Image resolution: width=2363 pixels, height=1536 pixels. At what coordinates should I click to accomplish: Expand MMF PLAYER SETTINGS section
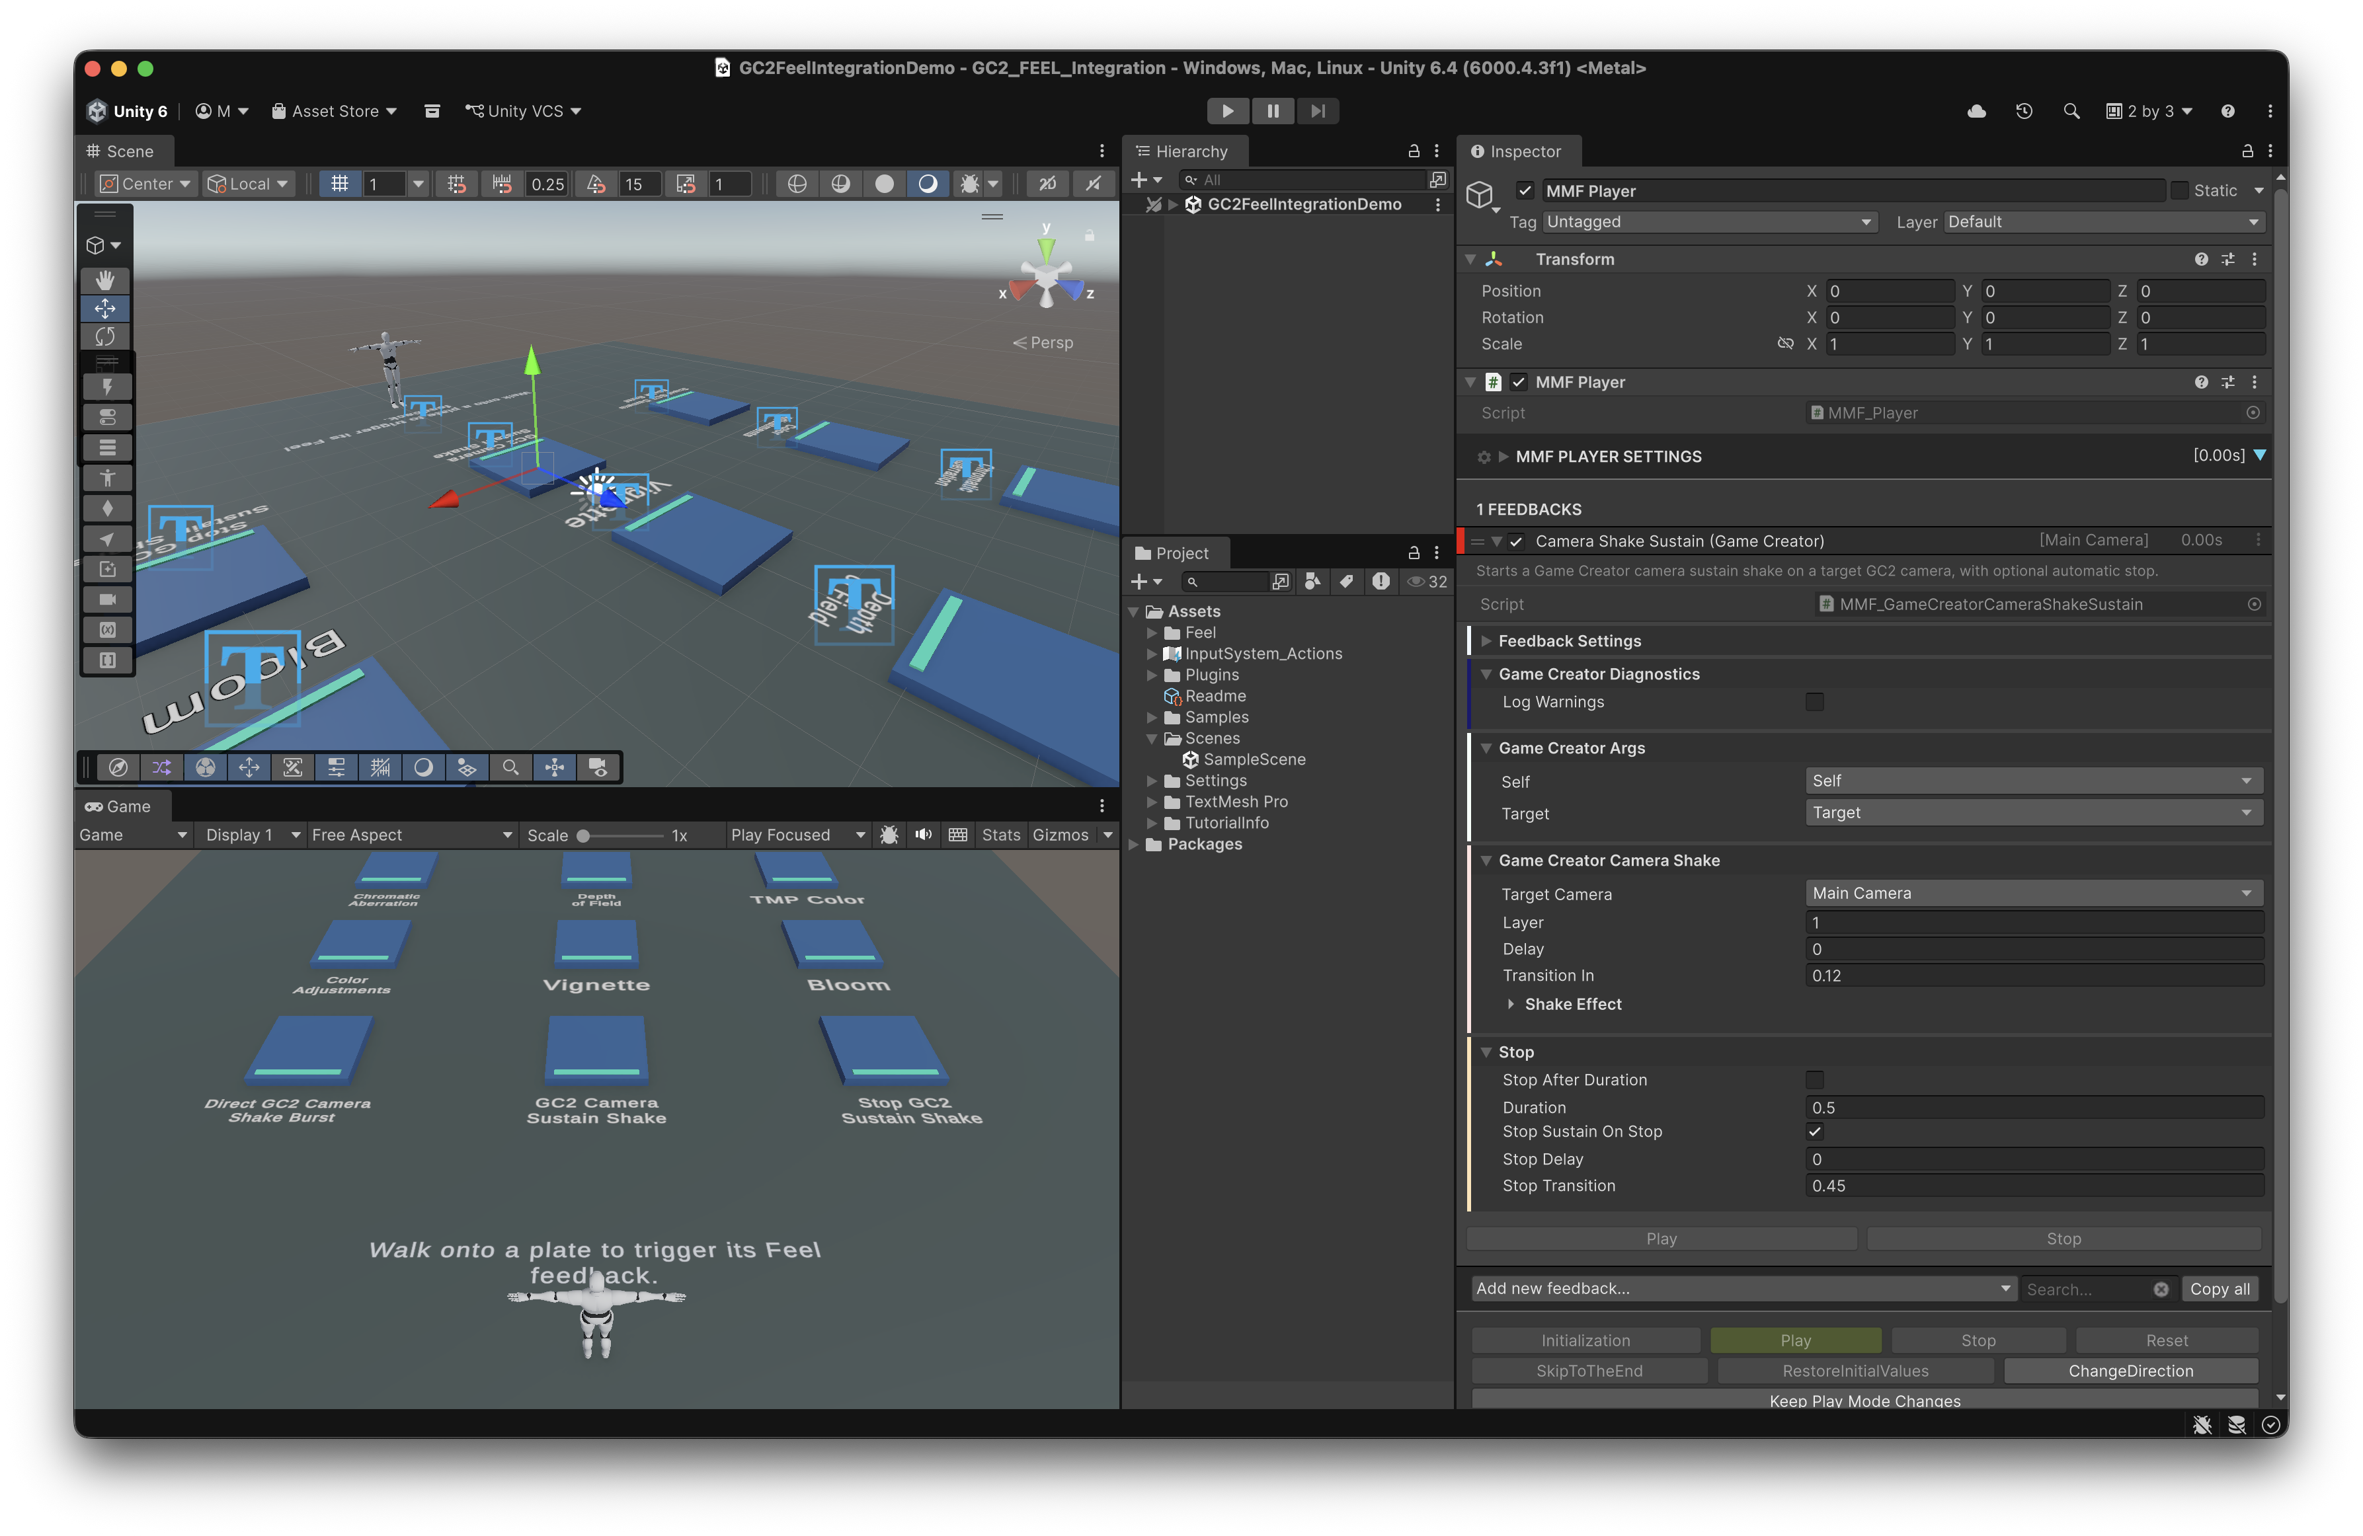(x=1503, y=457)
